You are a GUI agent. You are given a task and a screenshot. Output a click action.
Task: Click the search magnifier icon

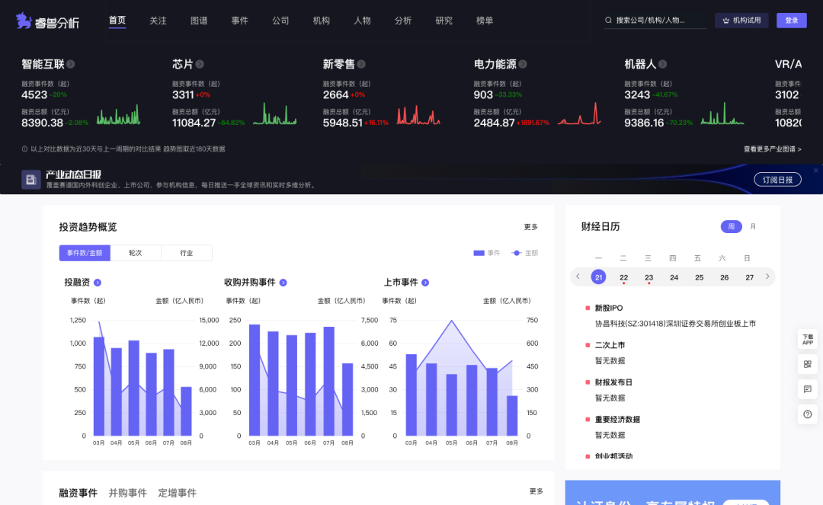click(x=607, y=21)
